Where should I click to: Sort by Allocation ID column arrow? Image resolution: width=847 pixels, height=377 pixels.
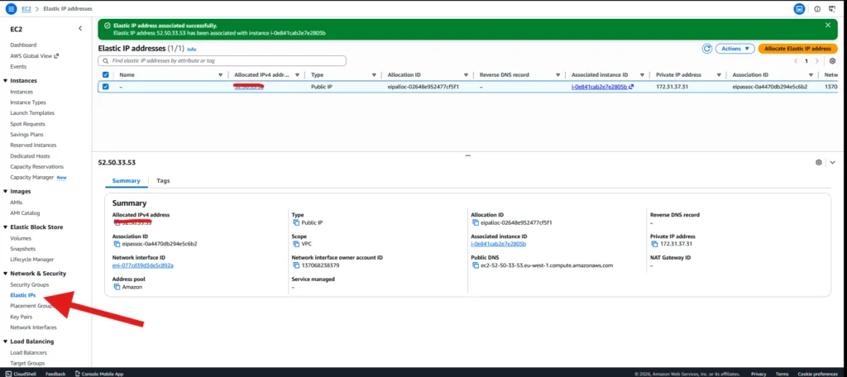pos(466,75)
